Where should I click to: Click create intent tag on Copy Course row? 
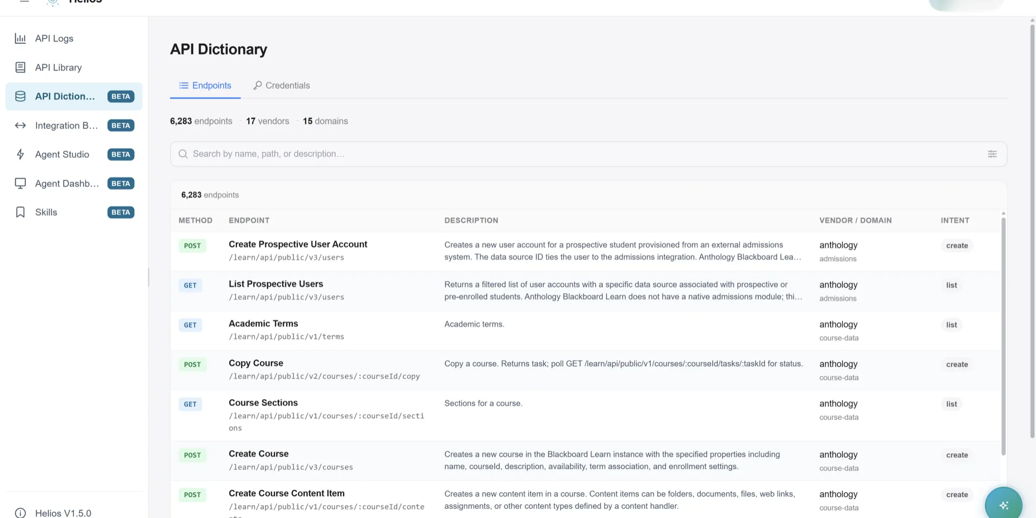957,365
